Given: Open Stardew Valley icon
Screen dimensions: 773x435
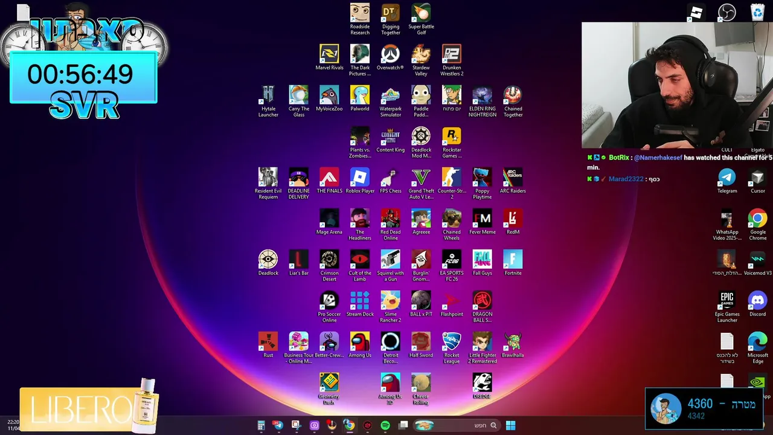Looking at the screenshot, I should point(421,60).
